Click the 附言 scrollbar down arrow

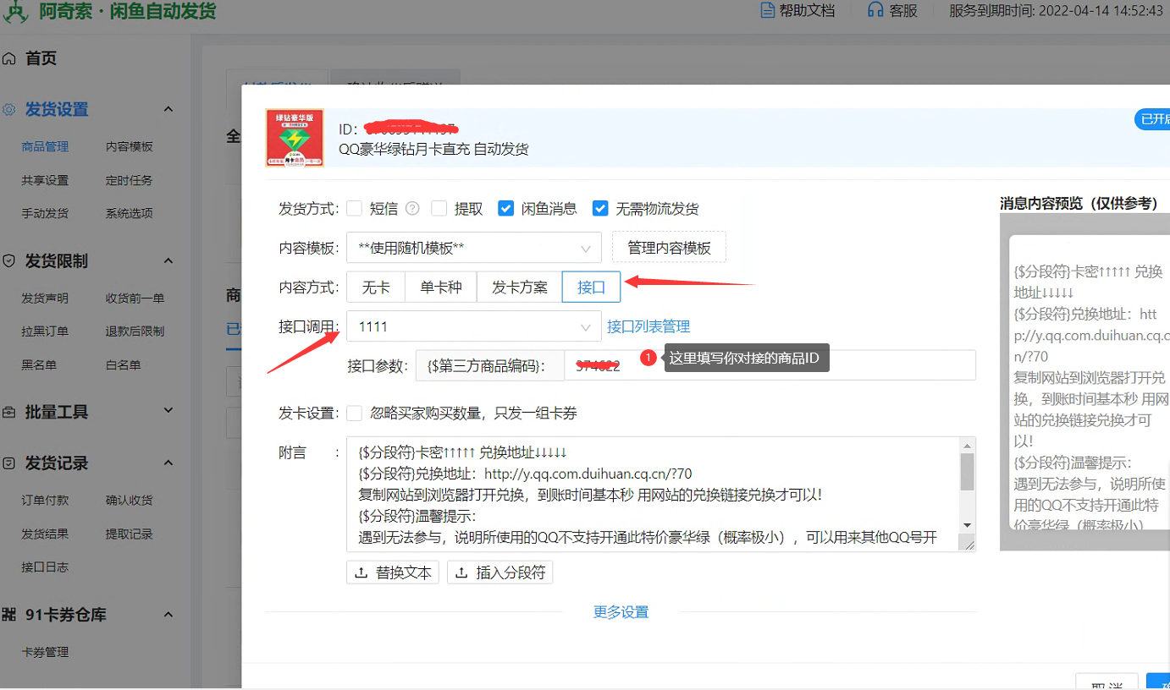point(968,527)
